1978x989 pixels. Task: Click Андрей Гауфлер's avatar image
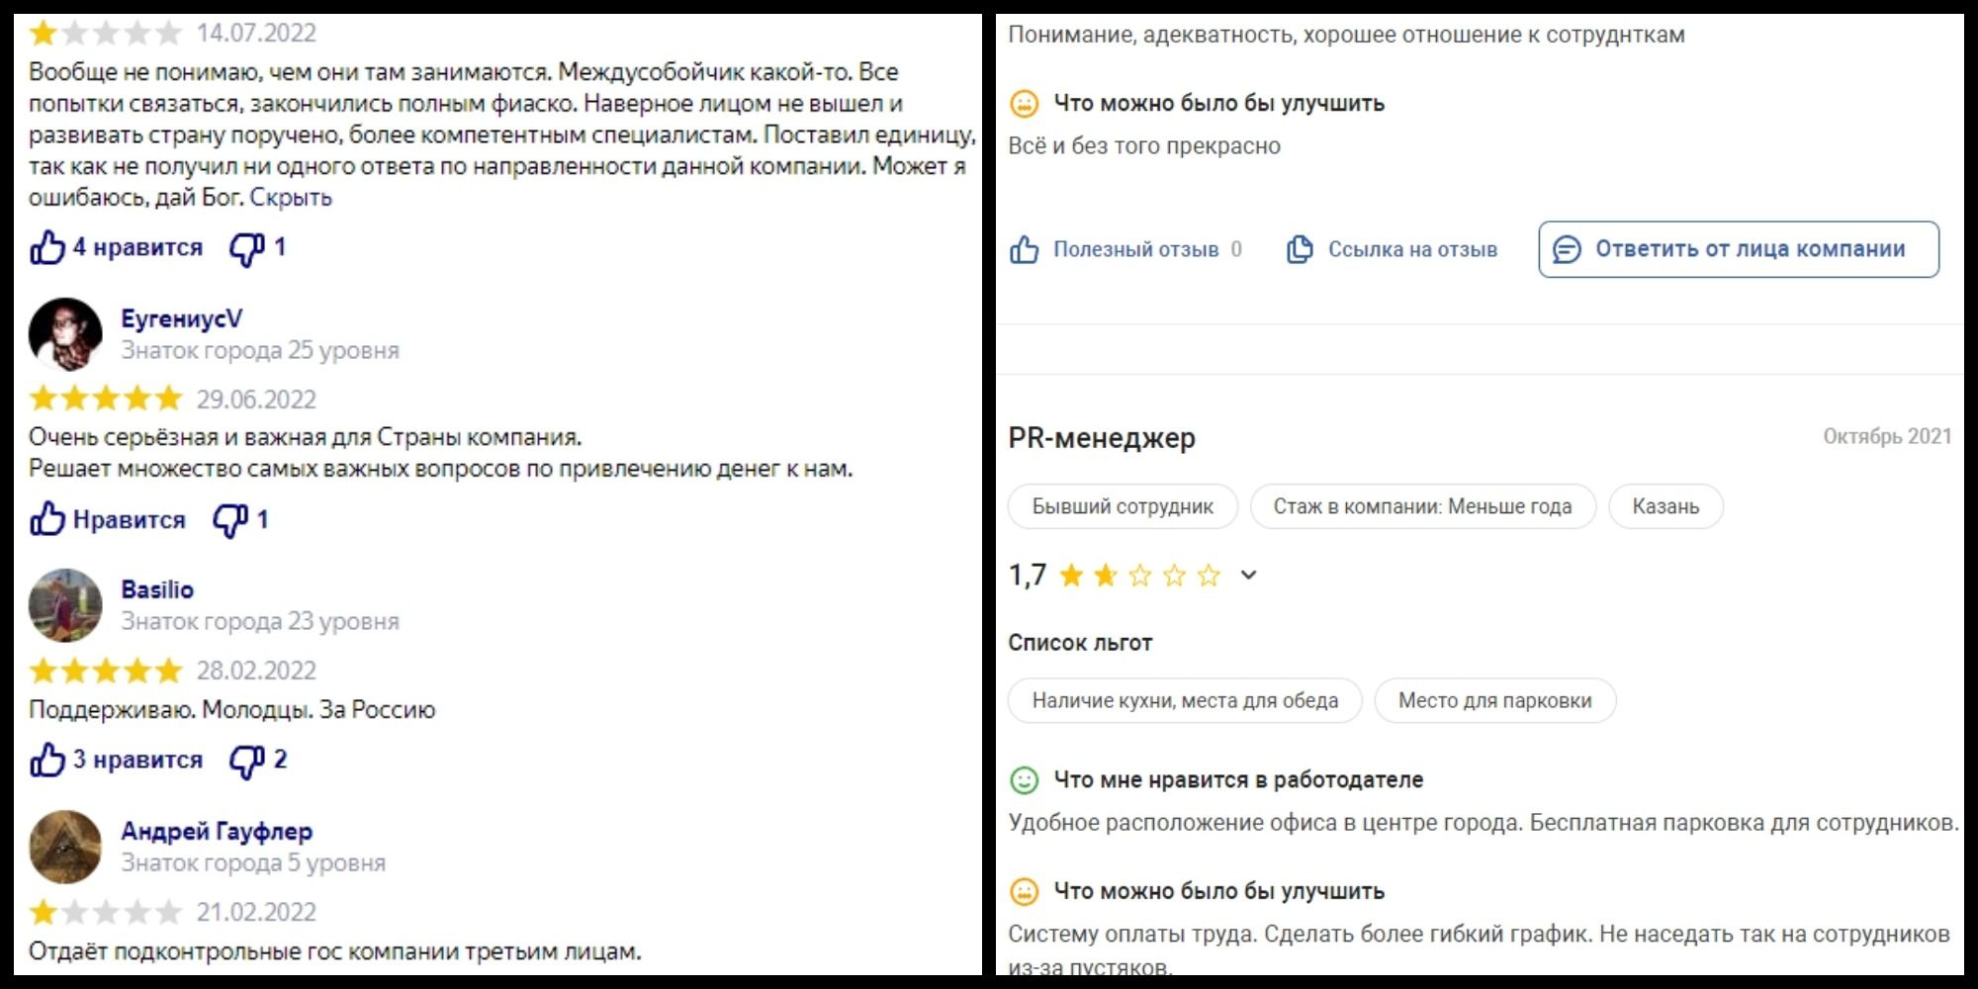tap(65, 847)
